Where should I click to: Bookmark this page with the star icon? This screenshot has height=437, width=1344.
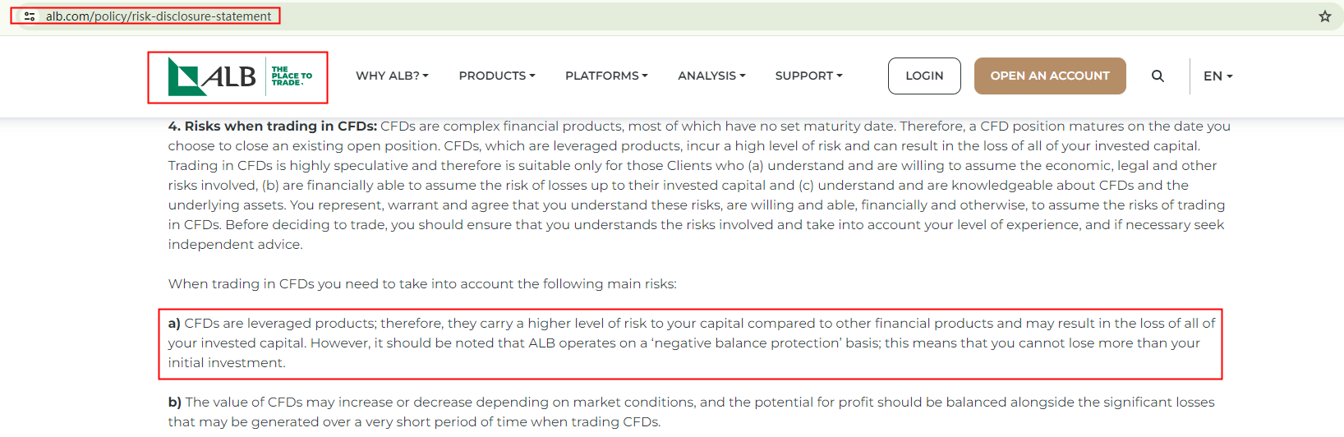(x=1324, y=16)
